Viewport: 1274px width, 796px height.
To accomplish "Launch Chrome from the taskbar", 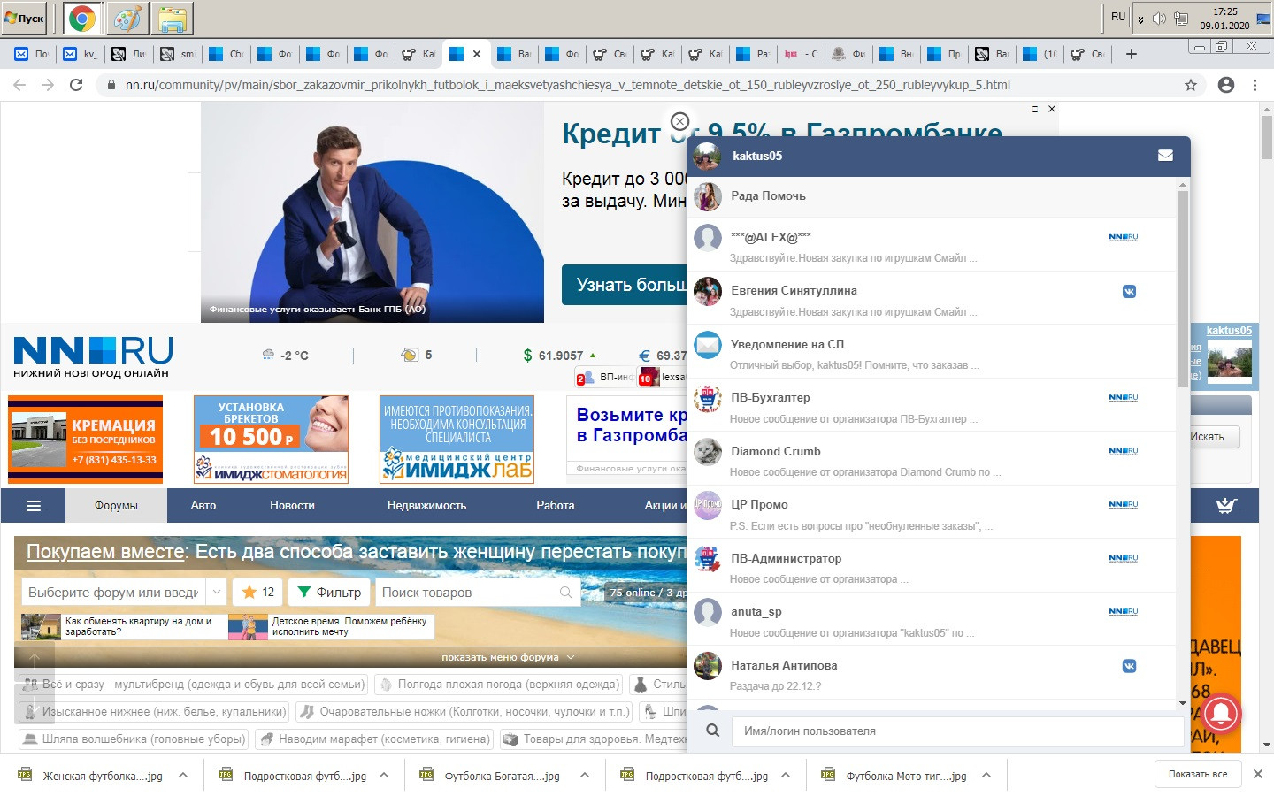I will pyautogui.click(x=82, y=18).
